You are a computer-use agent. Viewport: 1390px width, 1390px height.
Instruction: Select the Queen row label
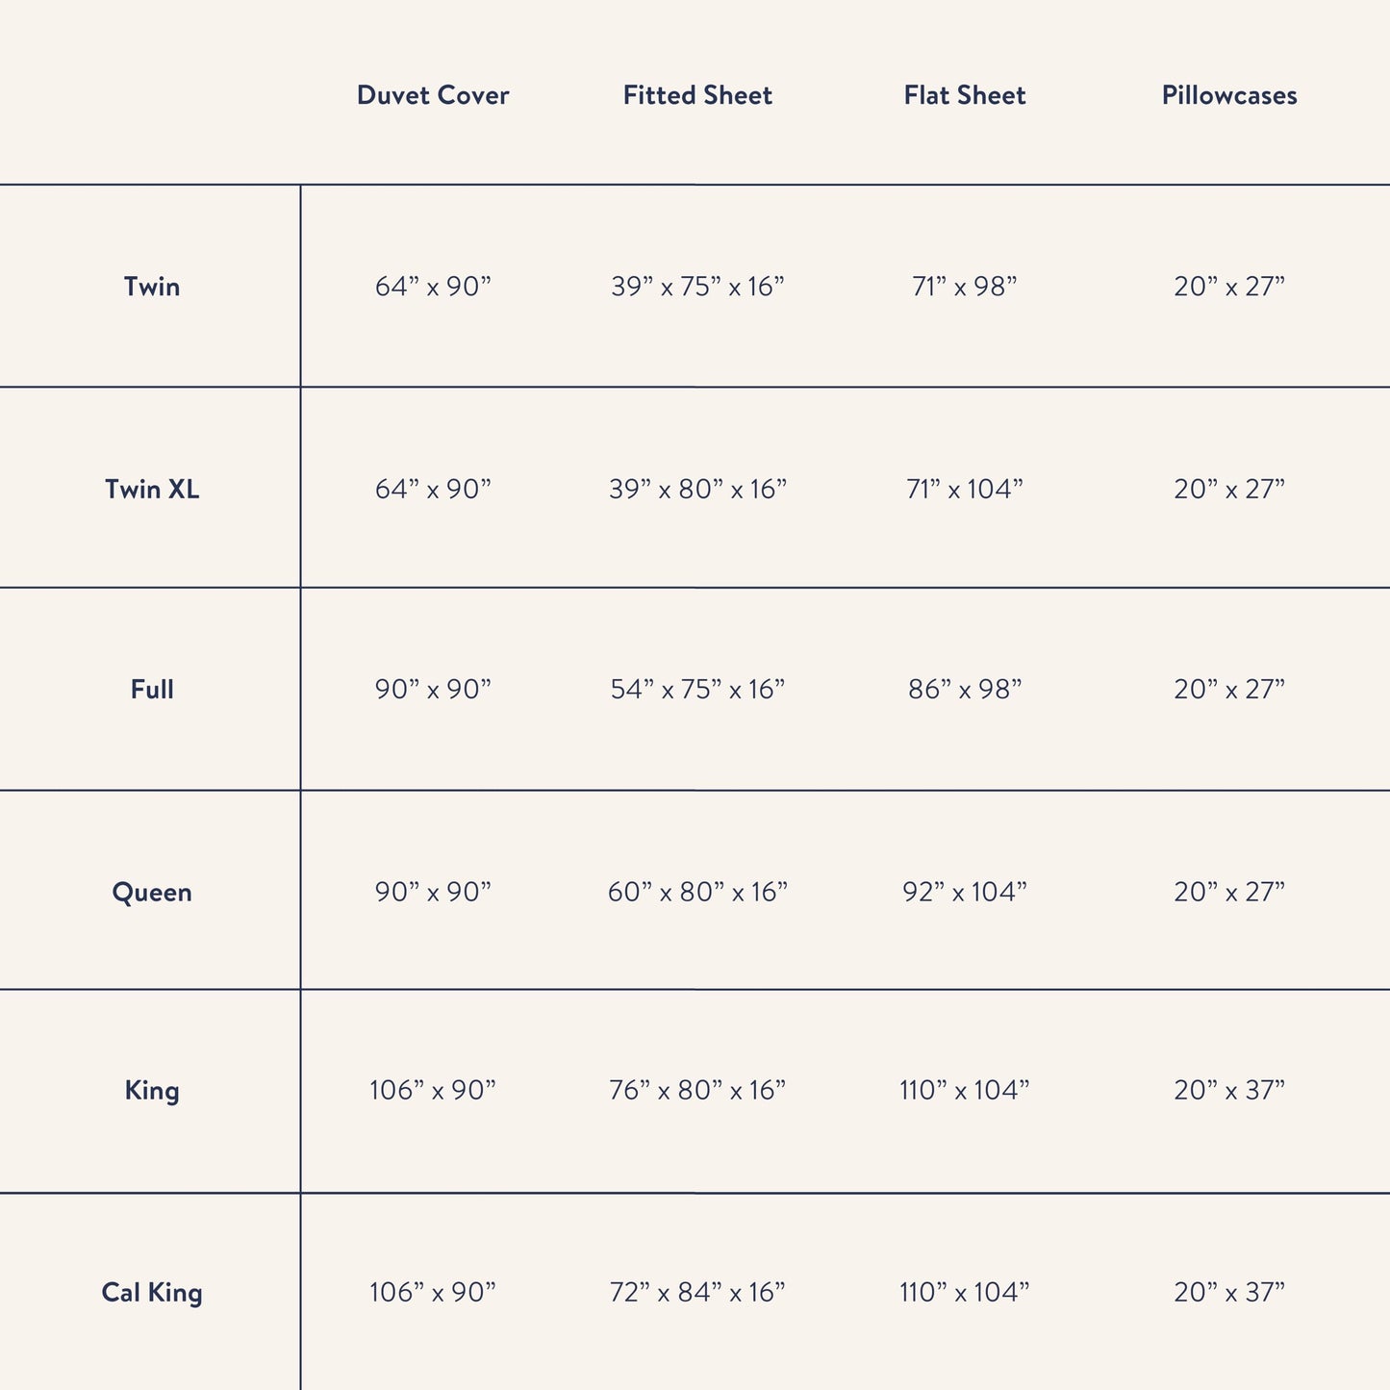pos(152,893)
